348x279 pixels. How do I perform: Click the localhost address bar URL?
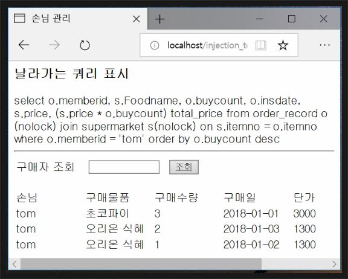tap(207, 45)
